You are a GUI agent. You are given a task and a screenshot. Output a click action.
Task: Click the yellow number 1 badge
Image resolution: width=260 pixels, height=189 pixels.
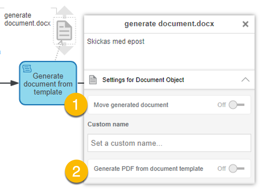[75, 105]
